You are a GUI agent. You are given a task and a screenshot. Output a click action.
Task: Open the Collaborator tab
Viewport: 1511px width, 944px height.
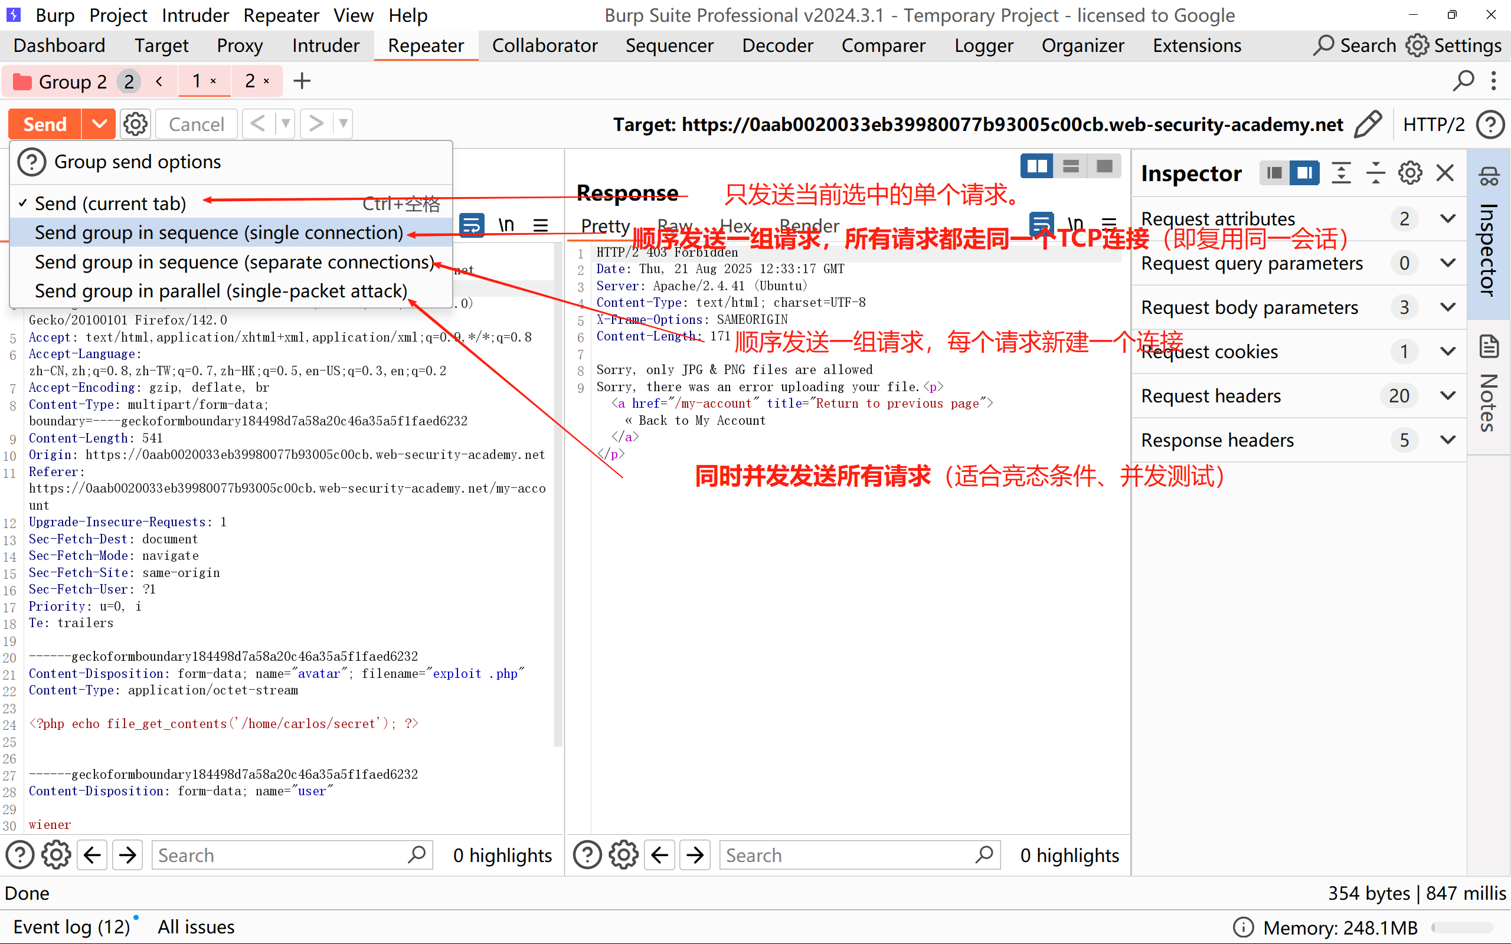pos(544,45)
